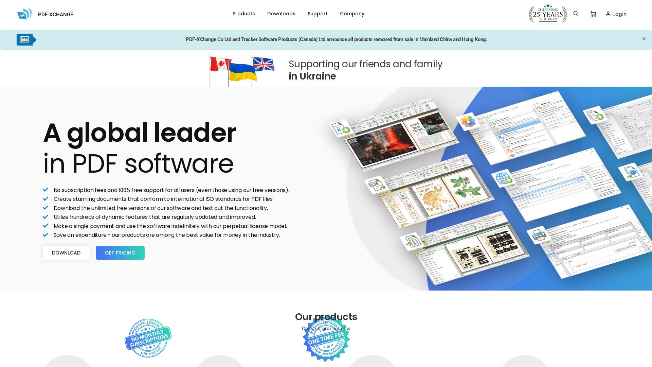Click the shopping cart icon
The image size is (652, 367).
[x=593, y=14]
